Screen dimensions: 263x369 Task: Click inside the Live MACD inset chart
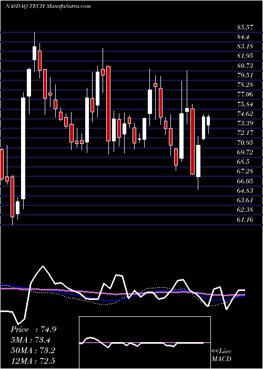coord(145,343)
